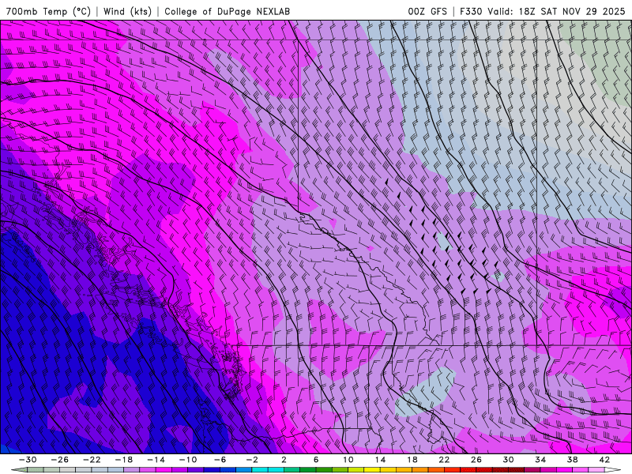Viewport: 632px width, 474px height.
Task: Click the 'F330 Valid: 18Z SAT NOV 29 2025' text
Action: coord(541,11)
